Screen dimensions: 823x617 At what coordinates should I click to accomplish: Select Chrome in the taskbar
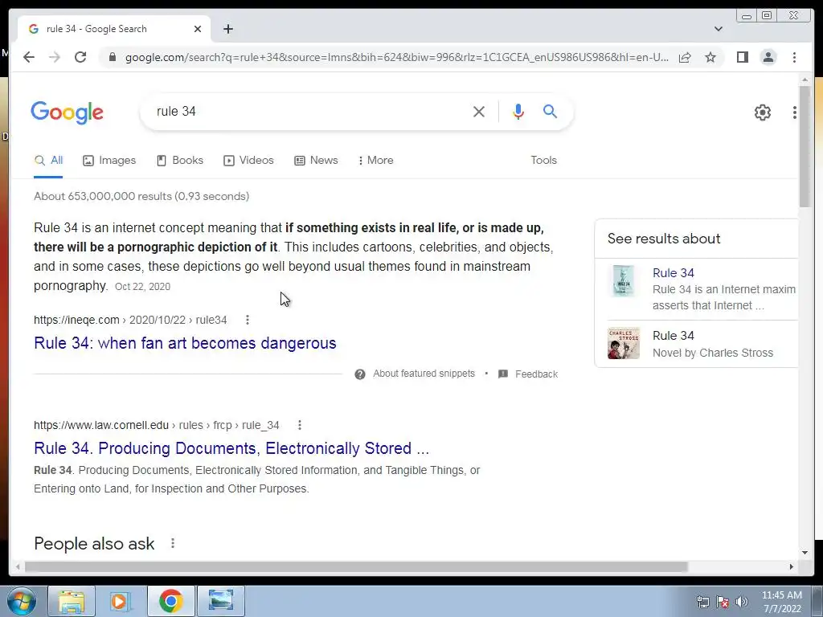point(170,601)
